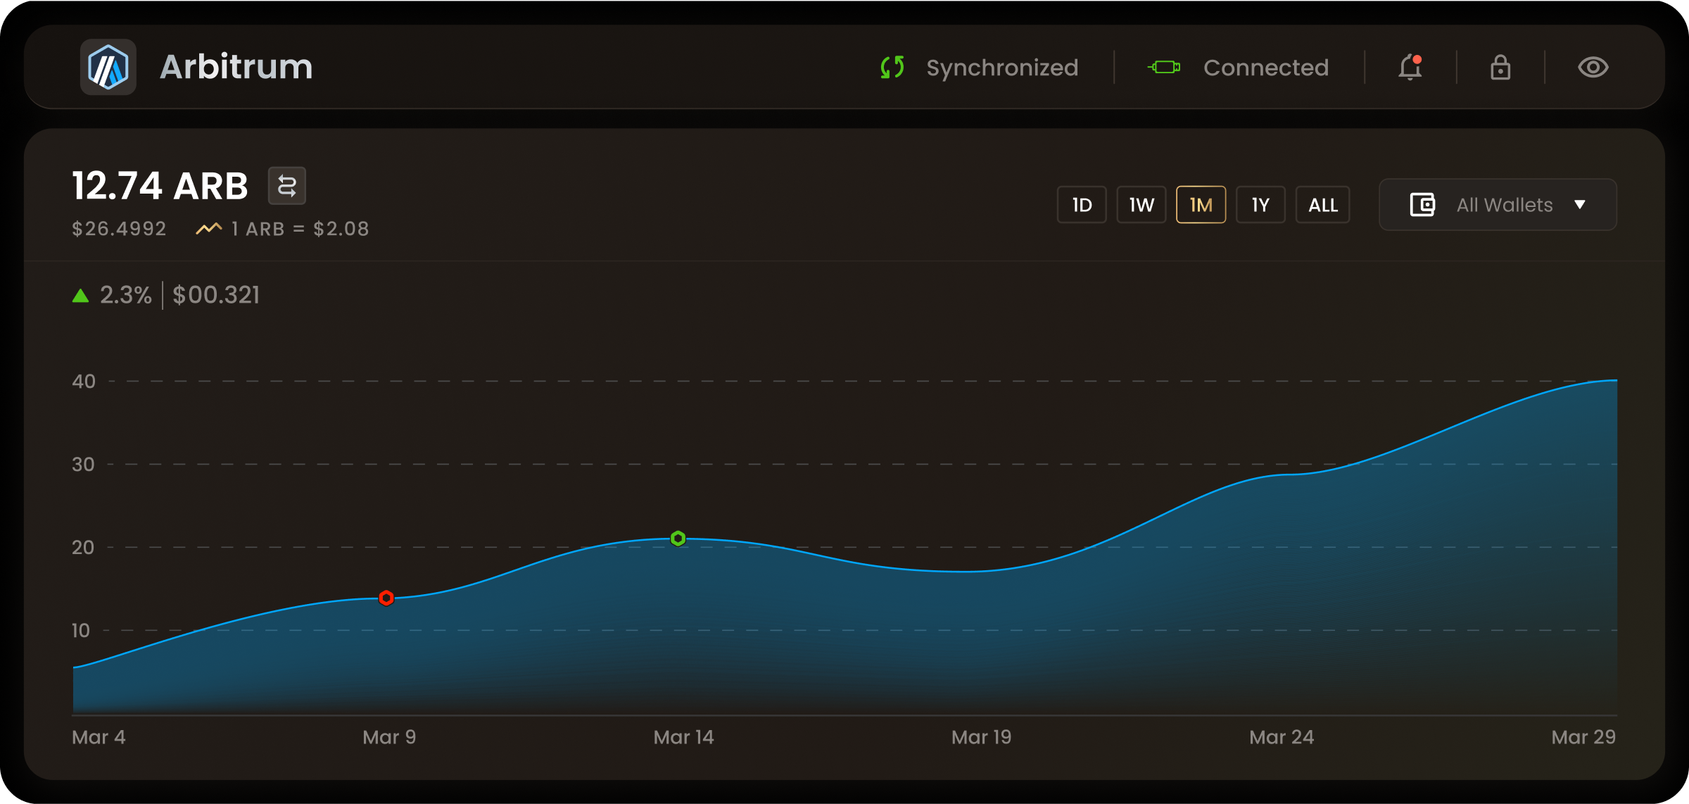This screenshot has height=804, width=1689.
Task: Select the 1D time range
Action: coord(1082,205)
